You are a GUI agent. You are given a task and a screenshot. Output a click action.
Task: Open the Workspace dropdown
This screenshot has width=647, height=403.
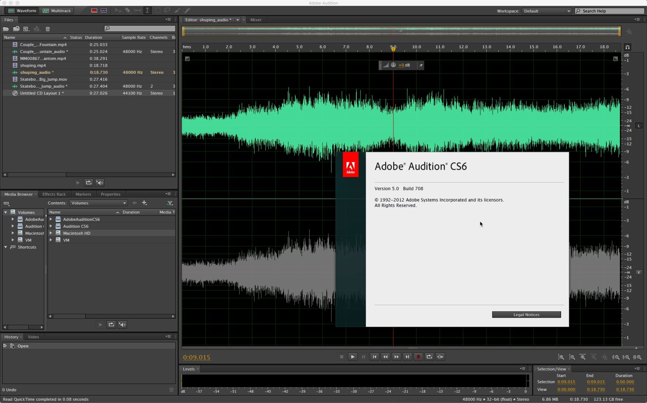tap(547, 11)
